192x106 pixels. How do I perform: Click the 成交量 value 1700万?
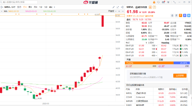pyautogui.click(x=188, y=23)
